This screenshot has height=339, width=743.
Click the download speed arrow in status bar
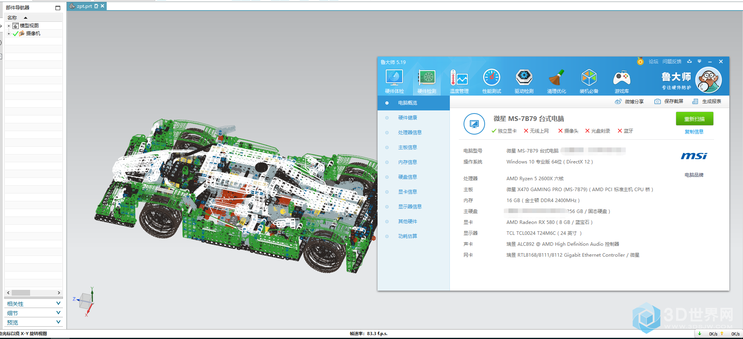point(700,334)
